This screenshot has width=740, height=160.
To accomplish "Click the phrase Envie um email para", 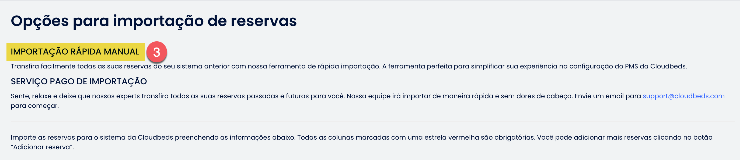I will point(608,96).
